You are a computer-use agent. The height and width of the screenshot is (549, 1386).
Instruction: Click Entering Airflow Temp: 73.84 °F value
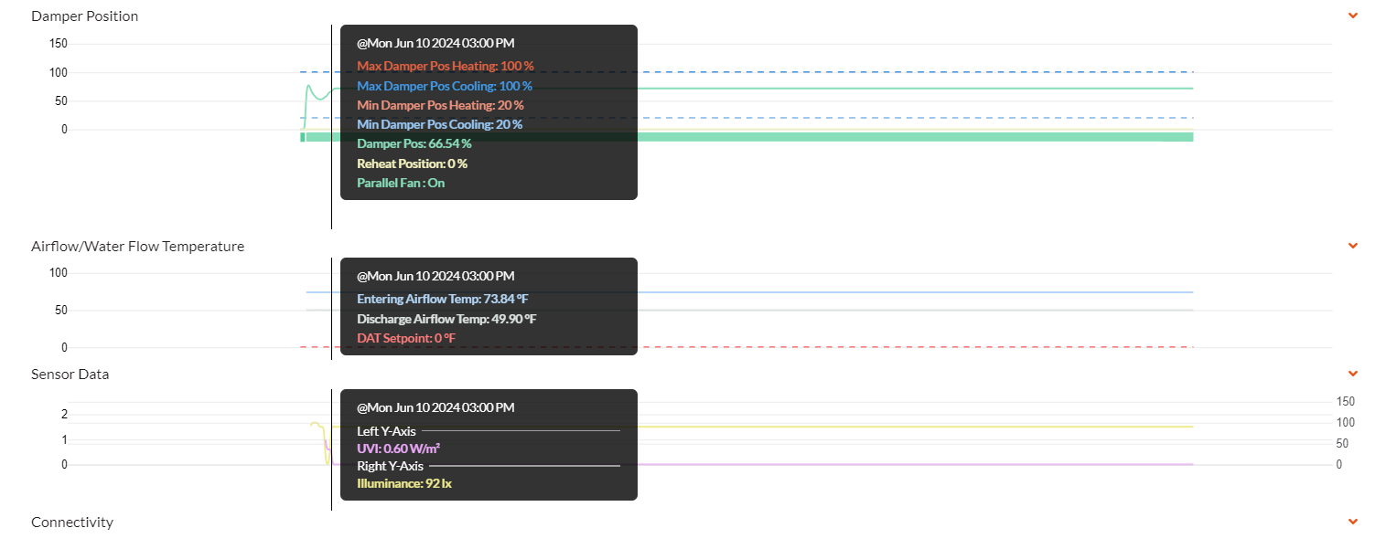(443, 299)
